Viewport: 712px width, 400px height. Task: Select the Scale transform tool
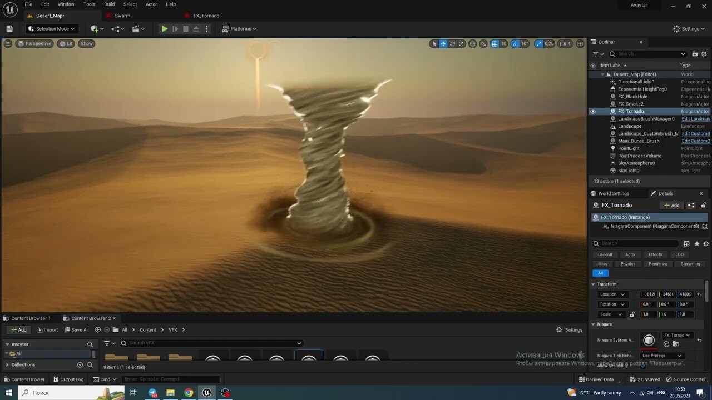pyautogui.click(x=461, y=43)
